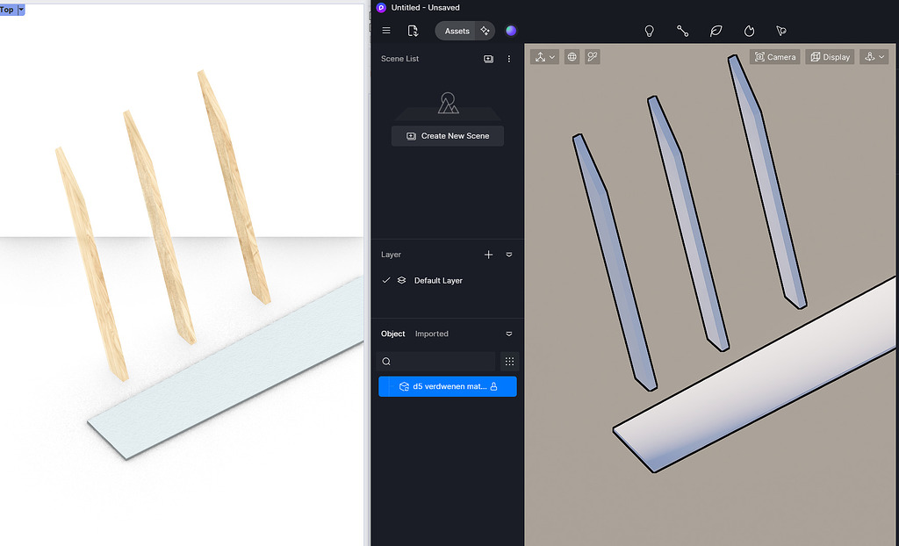The height and width of the screenshot is (546, 899).
Task: Click the weather (circular) toolbar icon
Action: 749,31
